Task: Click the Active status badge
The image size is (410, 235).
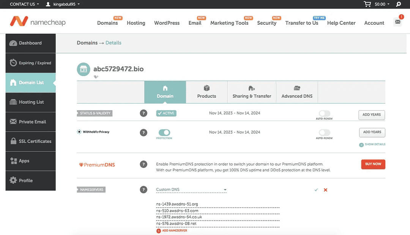Action: [166, 113]
